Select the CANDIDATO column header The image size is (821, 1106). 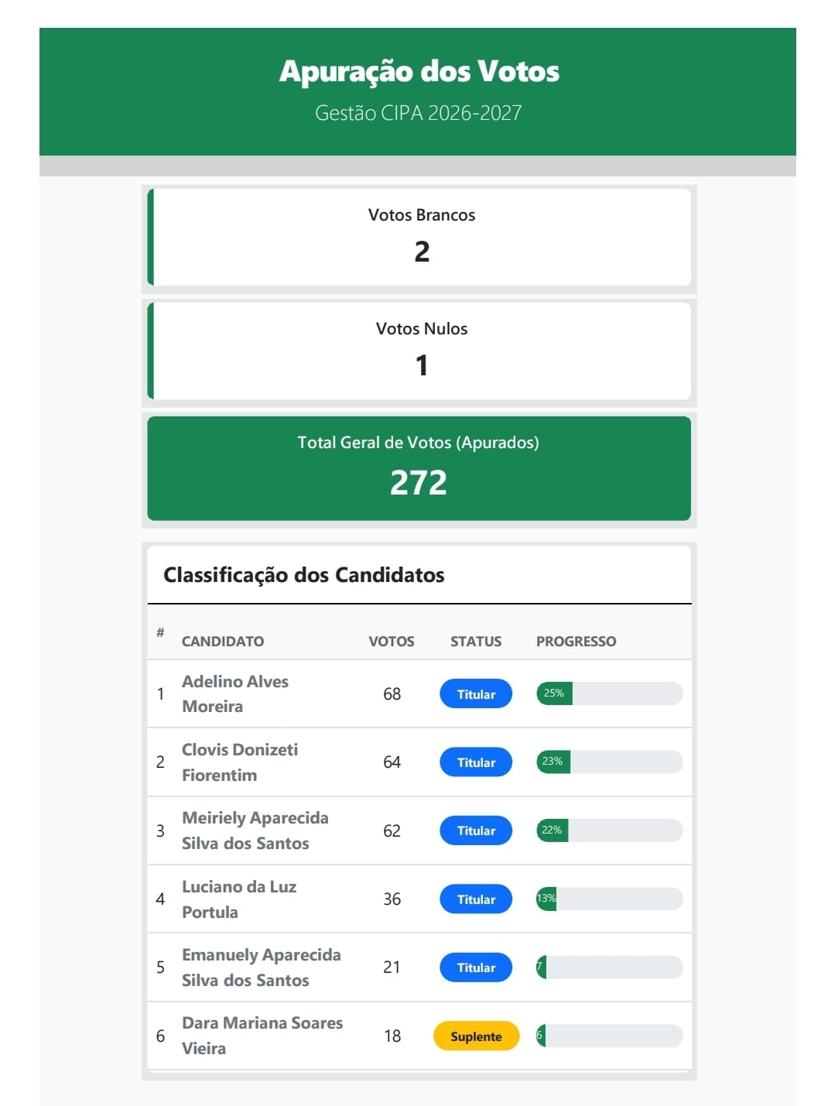click(x=222, y=641)
